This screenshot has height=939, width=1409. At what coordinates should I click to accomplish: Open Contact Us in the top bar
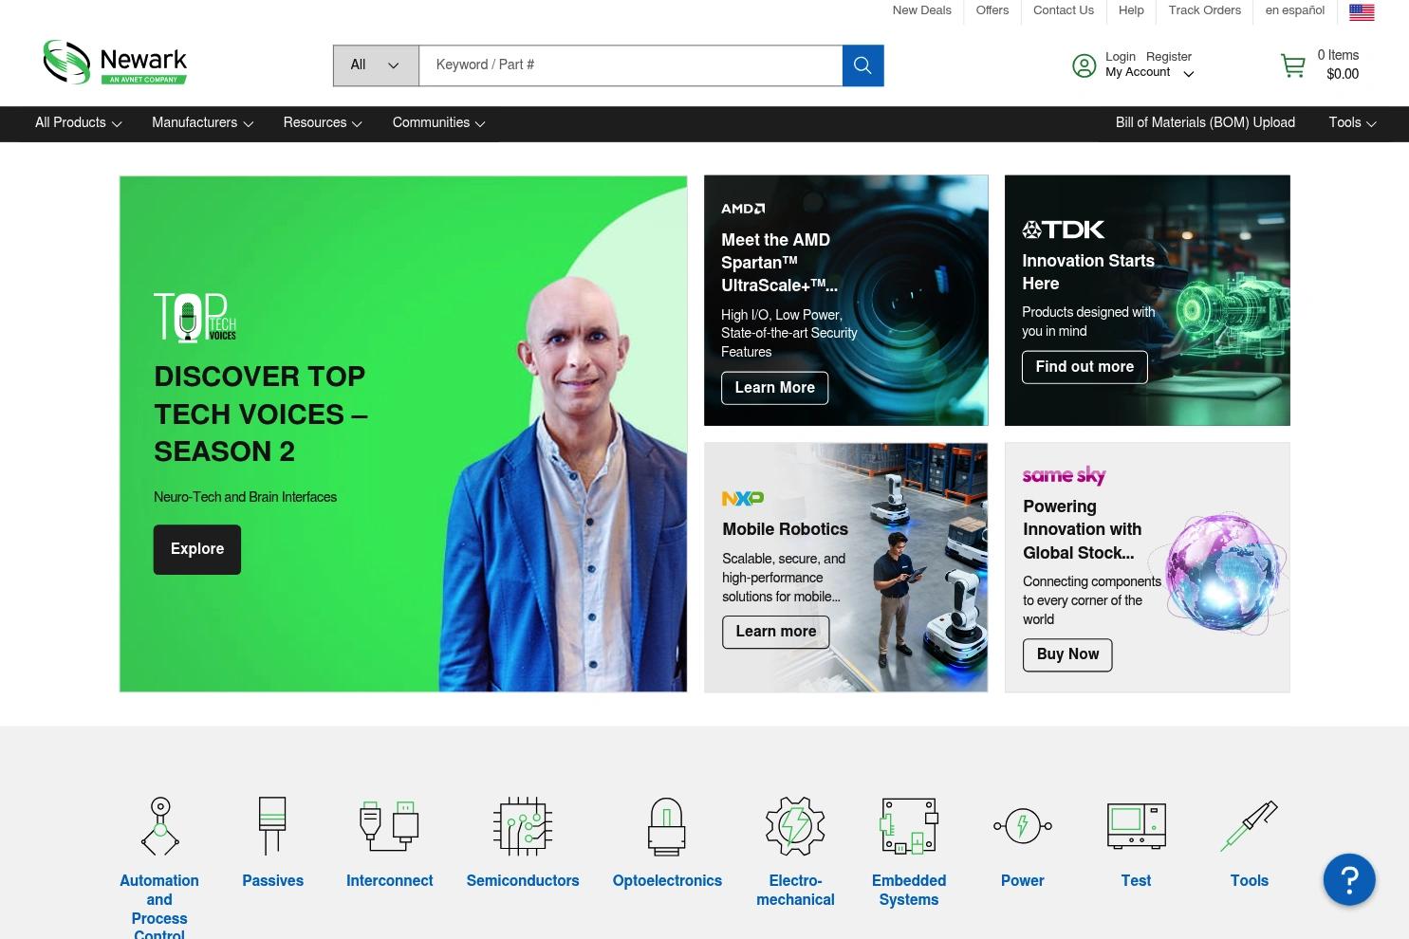(x=1064, y=10)
